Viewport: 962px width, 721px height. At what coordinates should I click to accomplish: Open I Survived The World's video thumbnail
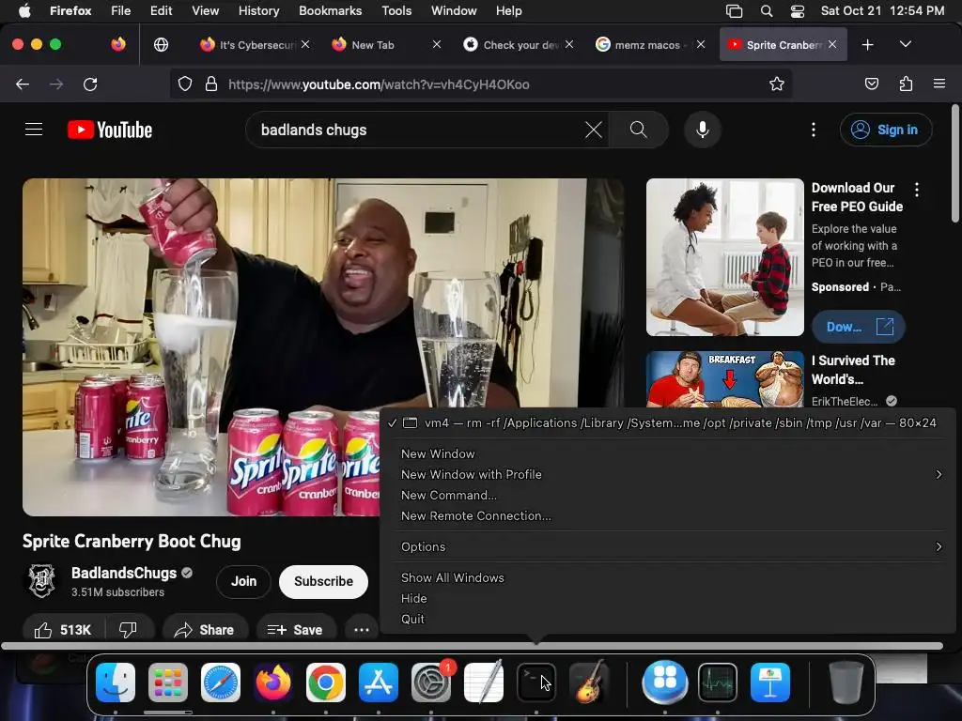pos(724,379)
